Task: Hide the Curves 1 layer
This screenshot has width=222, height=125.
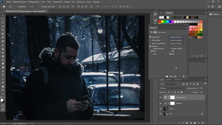Action: [x=161, y=103]
